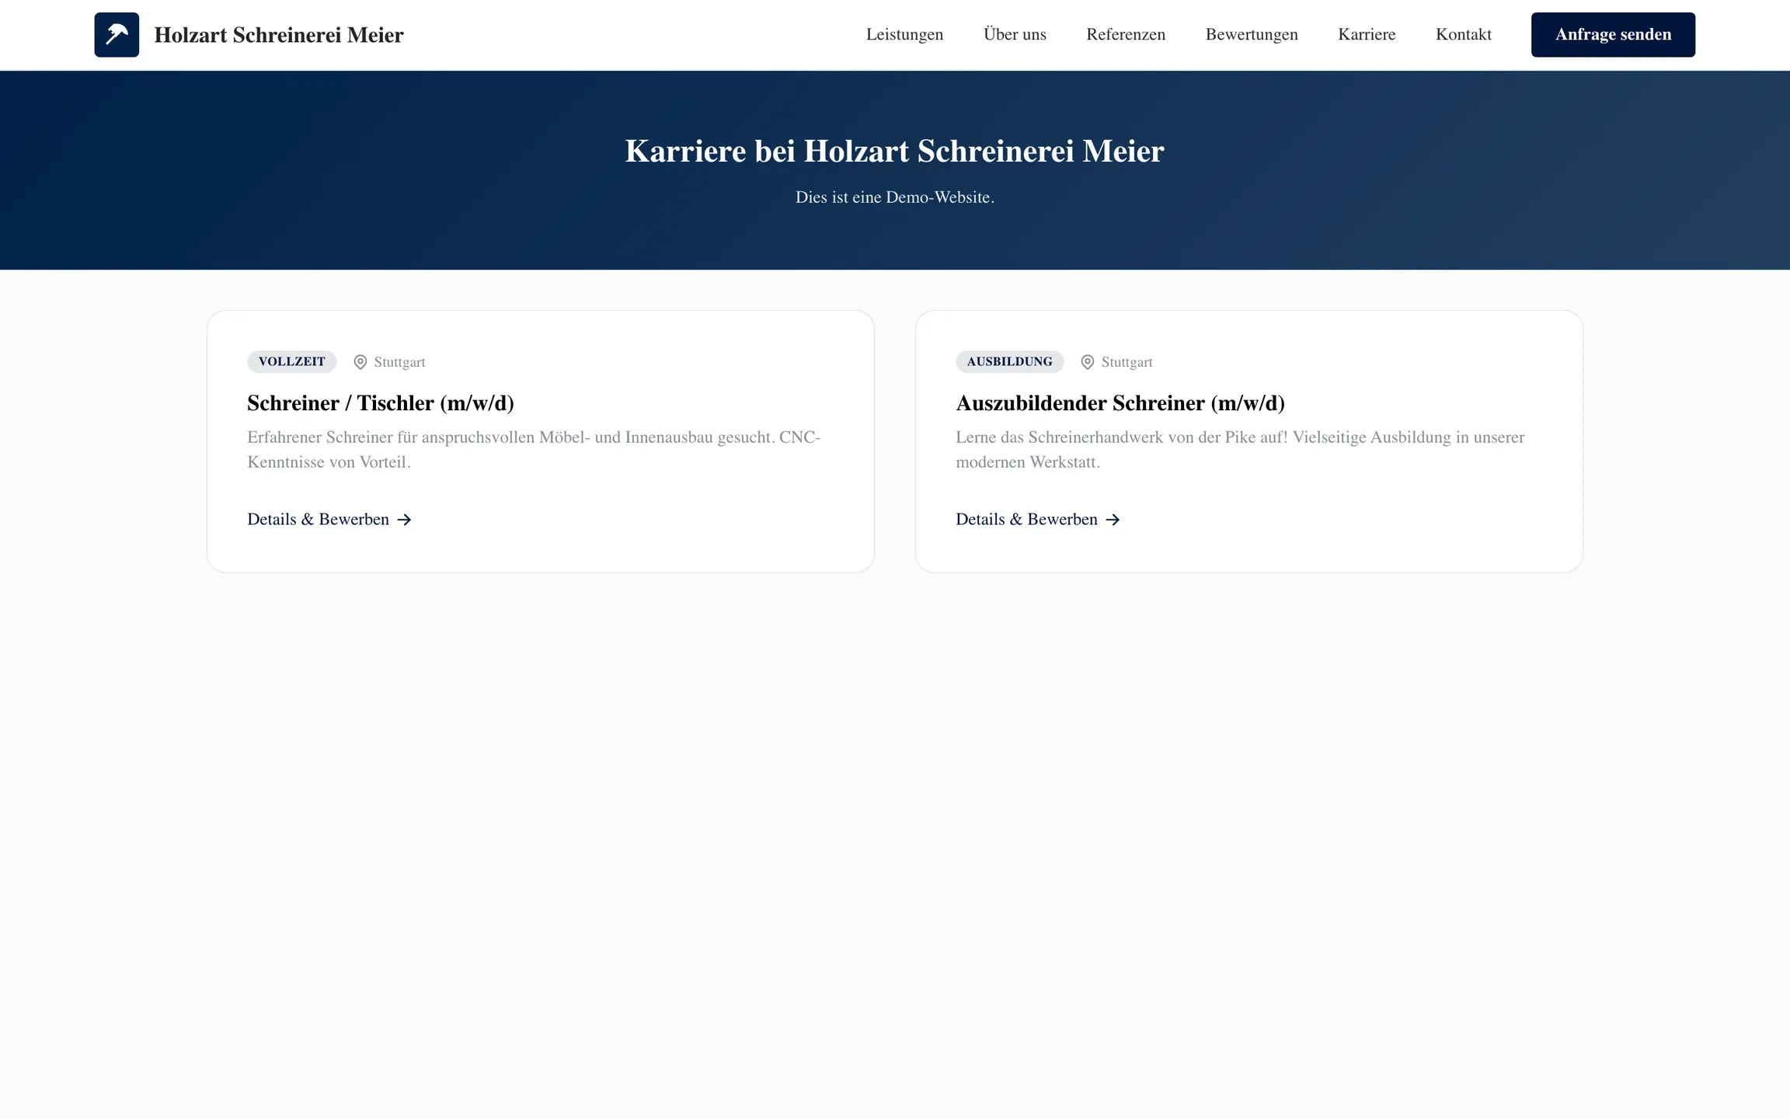This screenshot has height=1119, width=1790.
Task: Open Details & Bewerben for Auszubildender Schreiner
Action: tap(1027, 519)
